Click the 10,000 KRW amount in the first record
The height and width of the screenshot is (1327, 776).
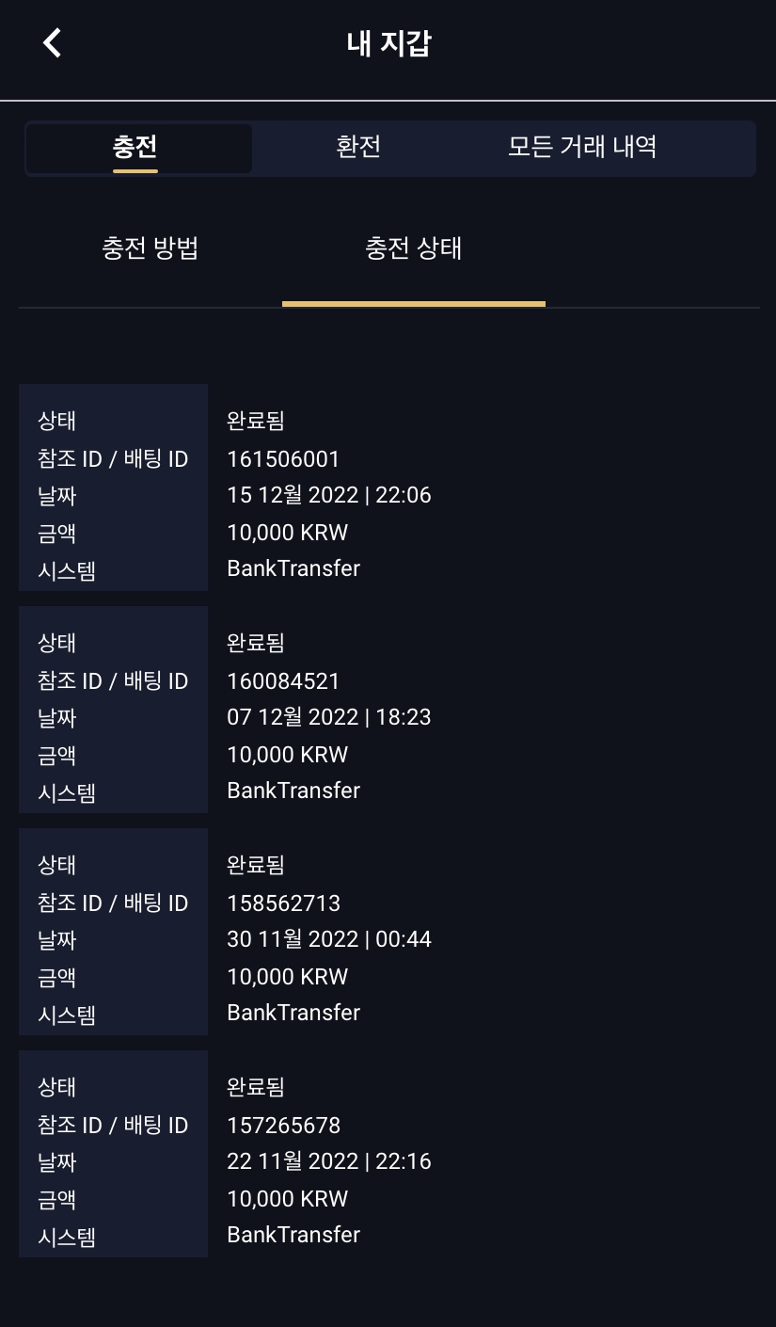(x=288, y=533)
